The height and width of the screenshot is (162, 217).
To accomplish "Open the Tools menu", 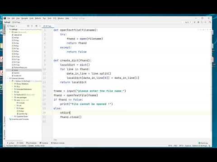I will point(49,18).
